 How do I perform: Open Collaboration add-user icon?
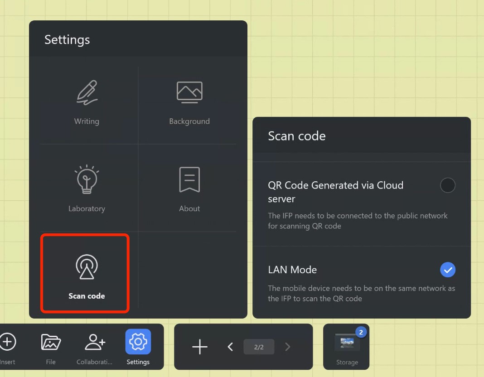click(95, 342)
